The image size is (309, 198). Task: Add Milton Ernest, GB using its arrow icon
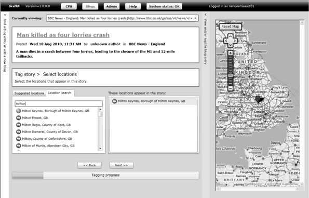coord(18,118)
